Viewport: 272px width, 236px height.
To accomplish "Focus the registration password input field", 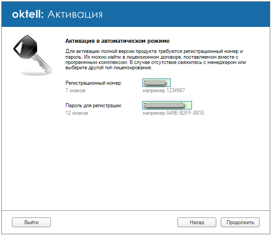I will [x=167, y=105].
